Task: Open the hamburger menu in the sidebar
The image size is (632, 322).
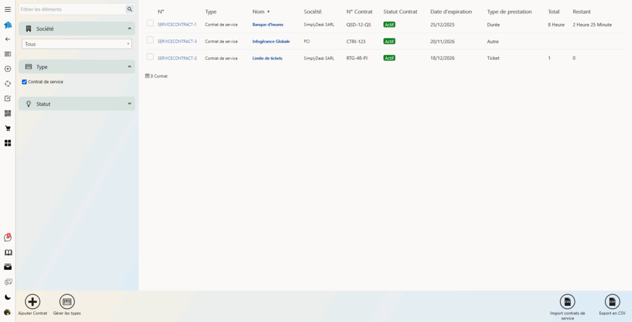Action: (x=7, y=9)
